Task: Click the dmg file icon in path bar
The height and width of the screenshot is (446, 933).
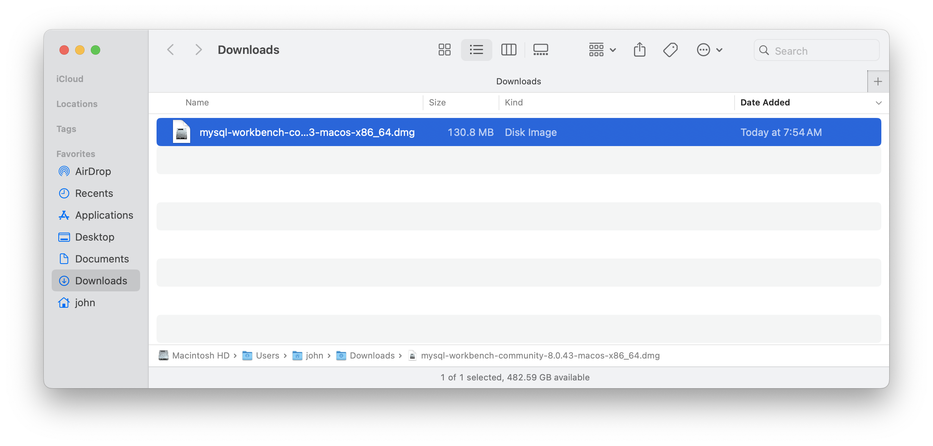Action: tap(412, 355)
